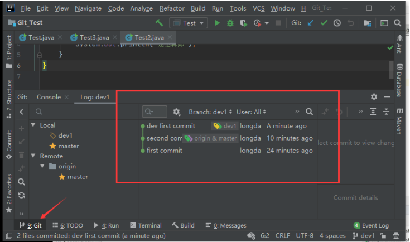The height and width of the screenshot is (242, 410).
Task: Open Git tool window settings gear
Action: [374, 96]
